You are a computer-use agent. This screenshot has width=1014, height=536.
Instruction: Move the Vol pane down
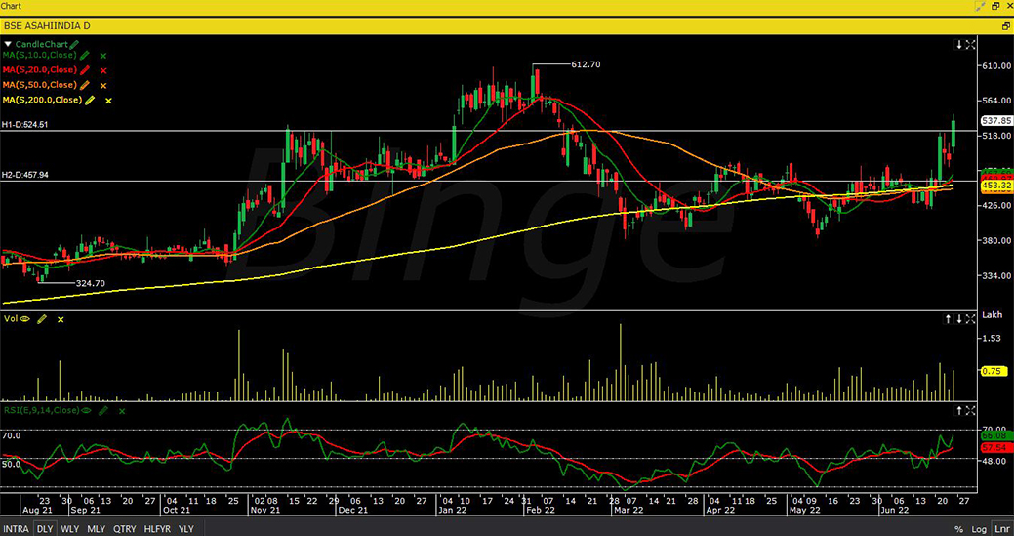(959, 318)
